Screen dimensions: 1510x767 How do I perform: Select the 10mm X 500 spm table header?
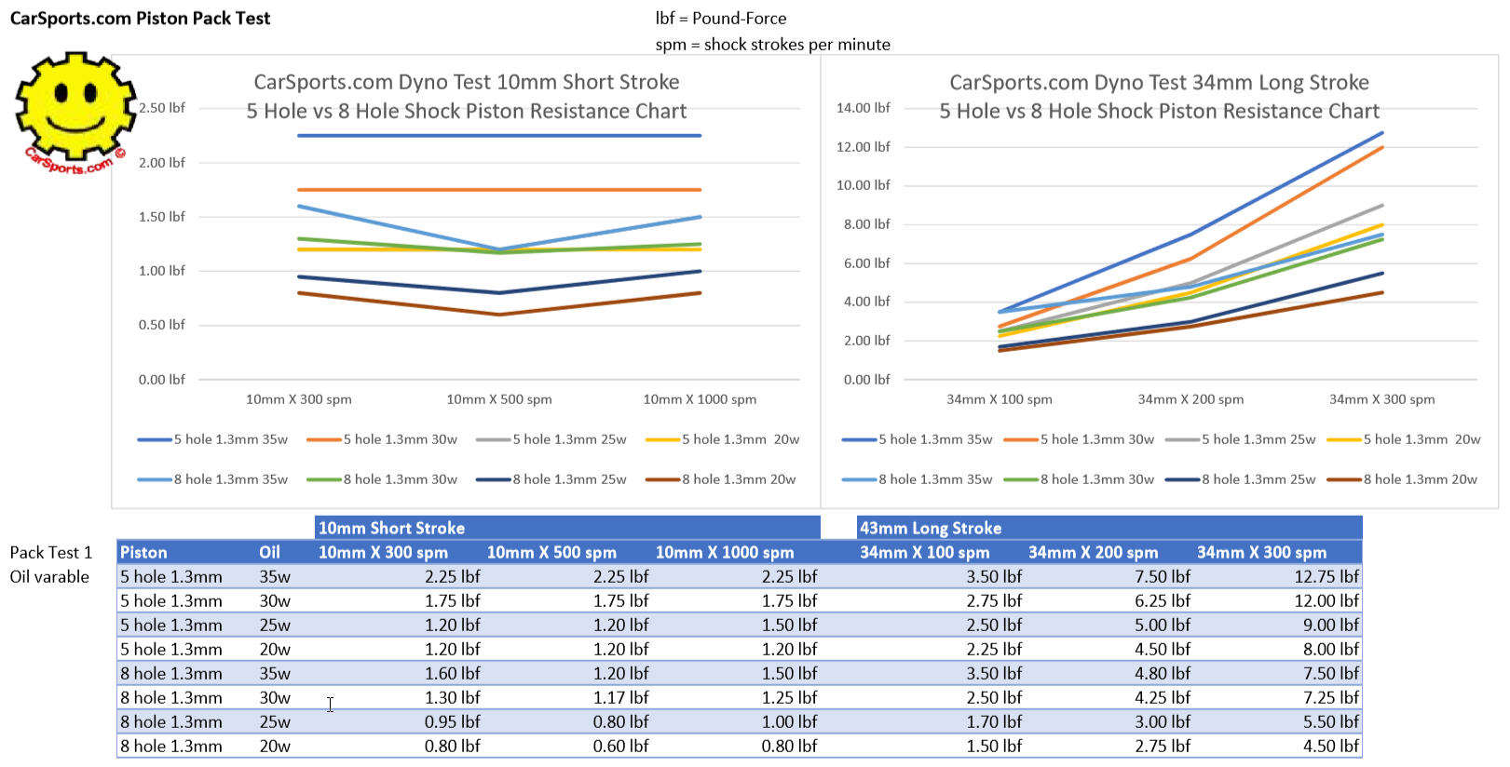(551, 552)
